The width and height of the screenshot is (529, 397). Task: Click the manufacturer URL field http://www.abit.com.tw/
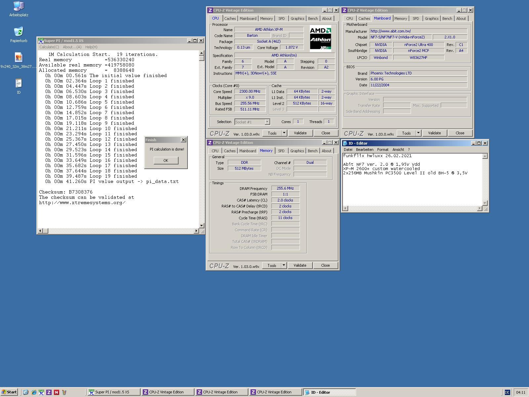[x=418, y=31]
